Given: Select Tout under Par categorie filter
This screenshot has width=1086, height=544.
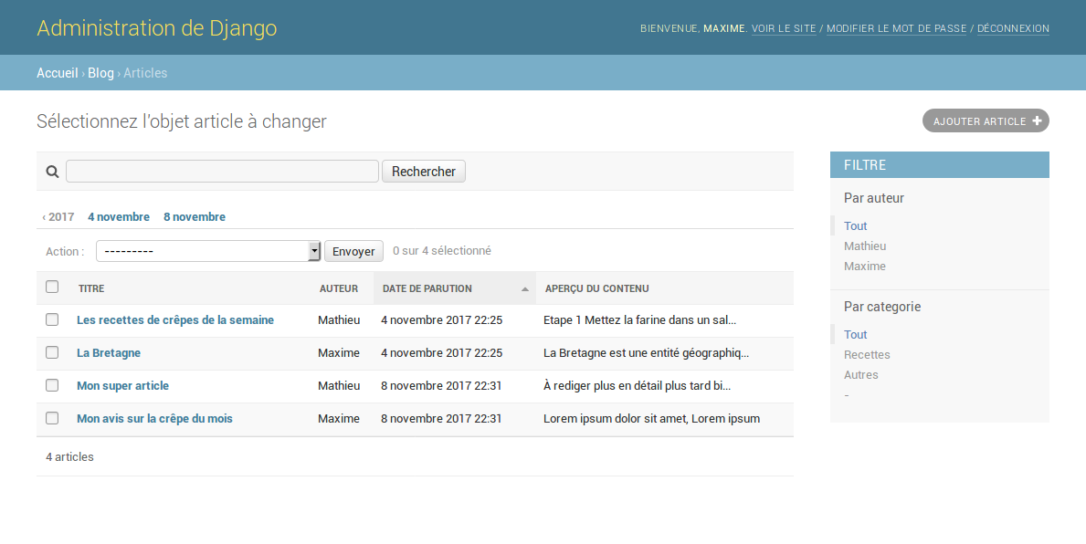Looking at the screenshot, I should coord(855,334).
